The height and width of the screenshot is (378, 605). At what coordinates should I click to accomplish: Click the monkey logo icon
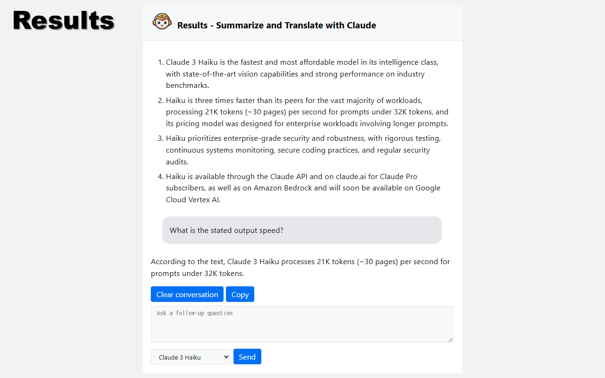coord(162,22)
